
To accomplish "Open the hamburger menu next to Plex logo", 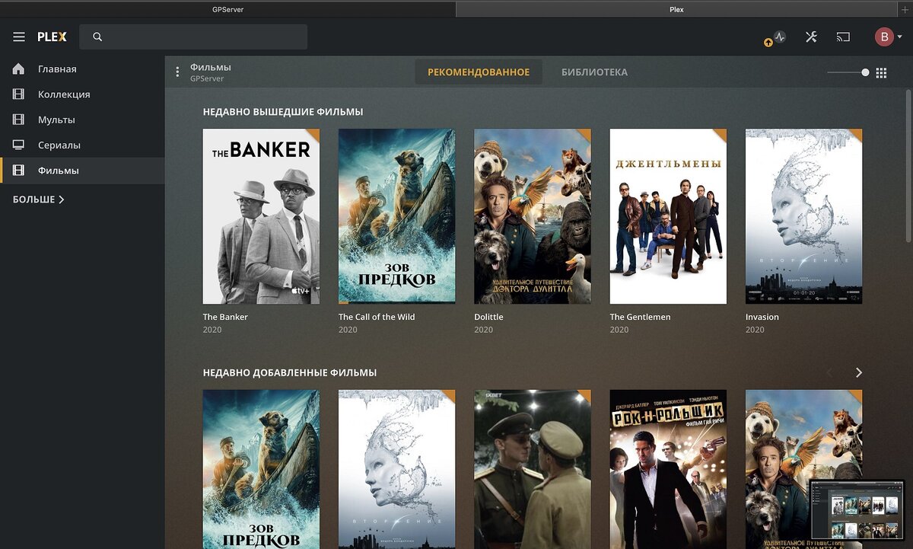I will [19, 37].
